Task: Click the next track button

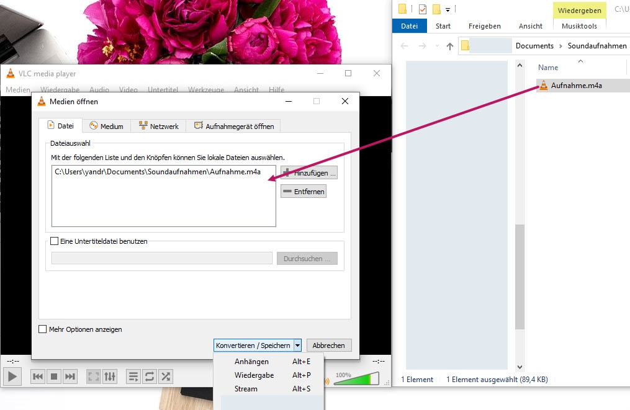Action: tap(70, 376)
